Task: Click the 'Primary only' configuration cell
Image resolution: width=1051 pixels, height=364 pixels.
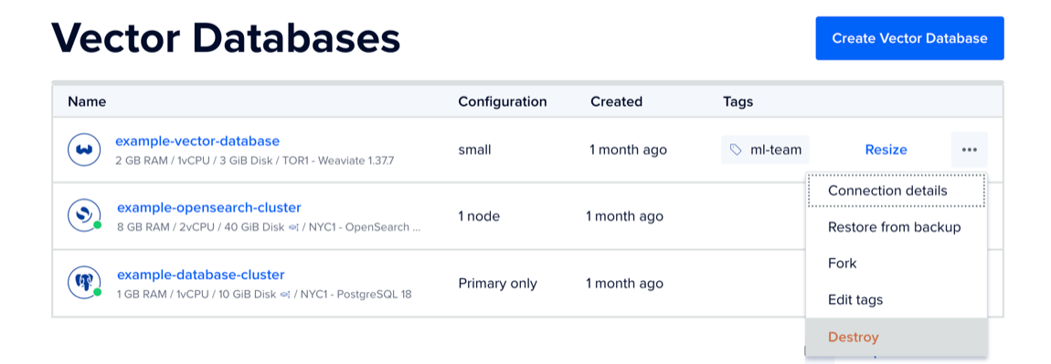Action: point(498,284)
